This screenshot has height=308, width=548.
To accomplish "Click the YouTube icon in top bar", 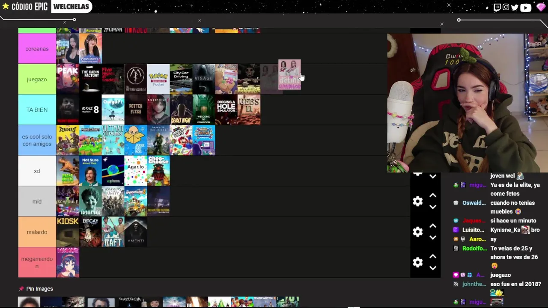I will pos(526,7).
